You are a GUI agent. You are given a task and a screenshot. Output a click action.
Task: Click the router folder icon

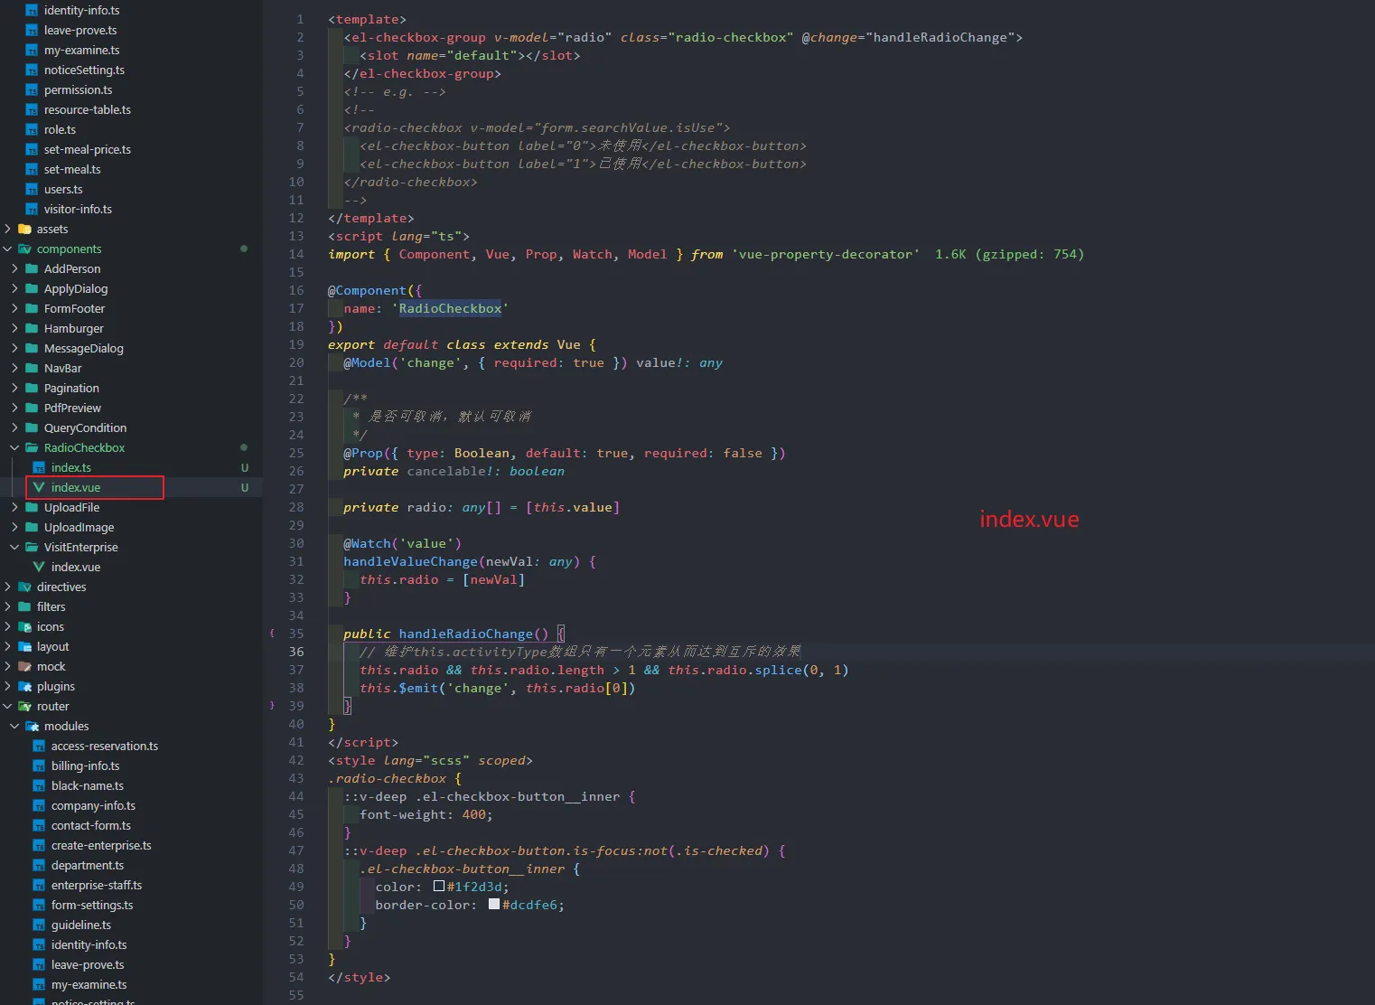(24, 706)
